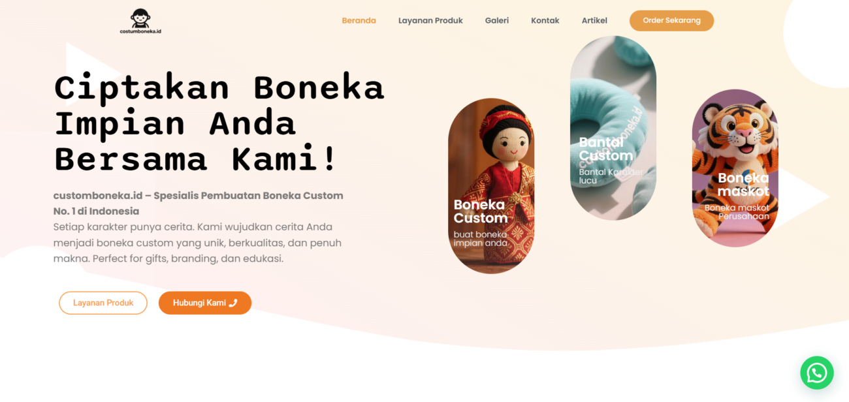The image size is (849, 402).
Task: Click the Bantal Karakter lucu subtitle
Action: click(x=611, y=176)
